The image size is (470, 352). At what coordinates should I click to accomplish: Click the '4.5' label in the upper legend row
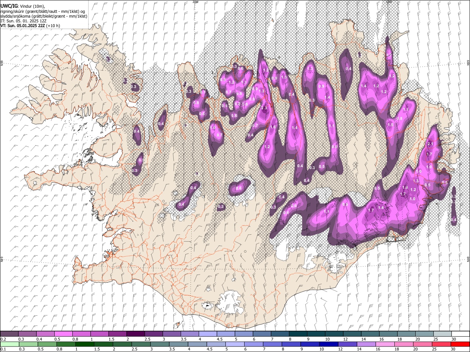(220, 339)
